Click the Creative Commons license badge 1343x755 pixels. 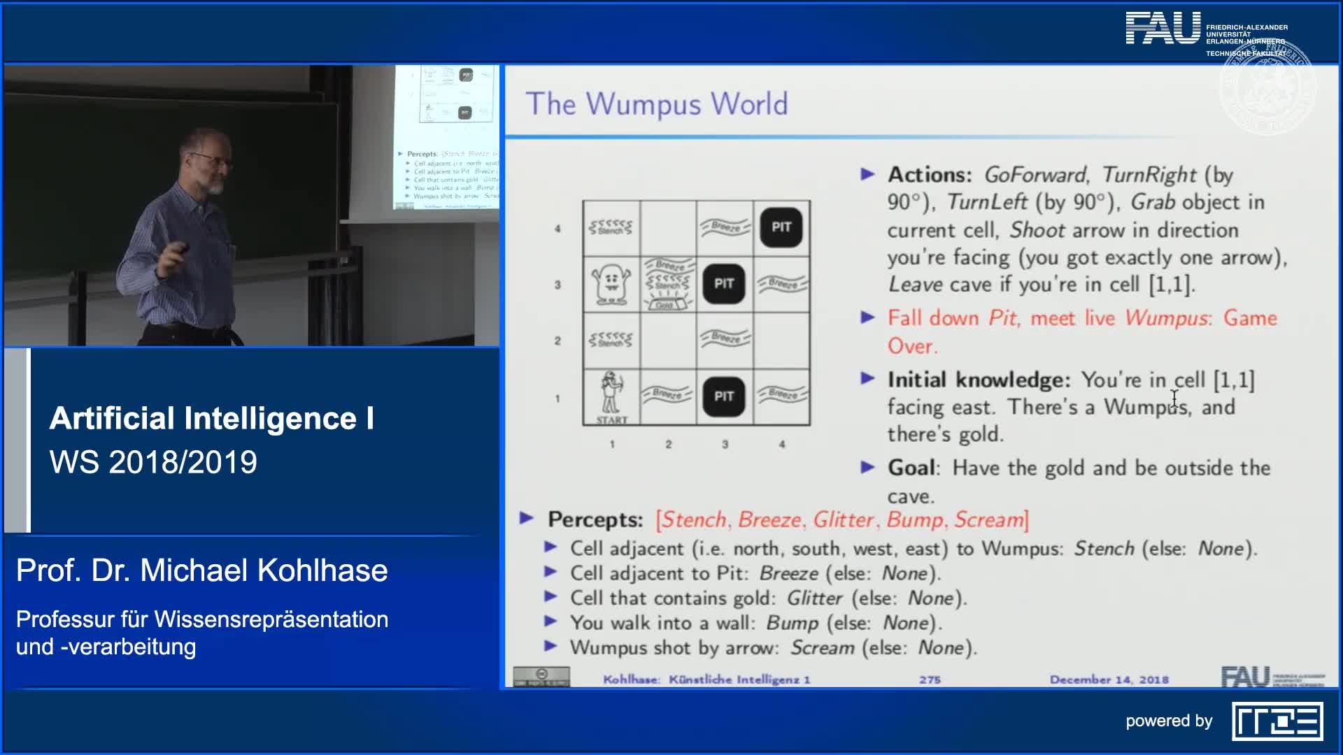coord(541,677)
